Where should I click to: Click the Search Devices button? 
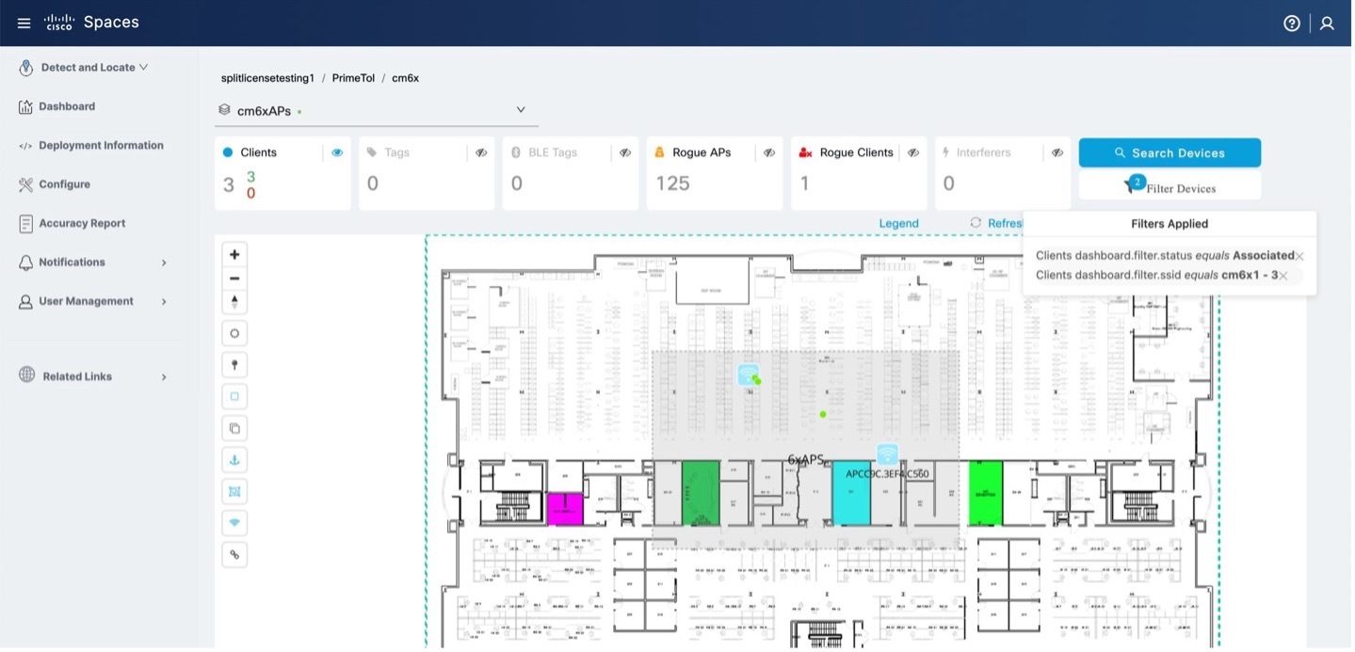click(x=1169, y=151)
